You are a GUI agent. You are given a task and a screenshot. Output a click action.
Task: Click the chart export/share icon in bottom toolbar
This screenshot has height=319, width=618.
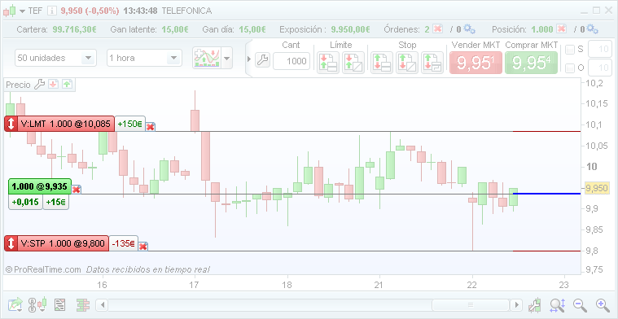point(15,304)
